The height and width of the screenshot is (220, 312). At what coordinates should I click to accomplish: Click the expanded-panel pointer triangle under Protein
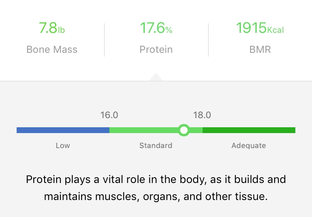pos(156,77)
